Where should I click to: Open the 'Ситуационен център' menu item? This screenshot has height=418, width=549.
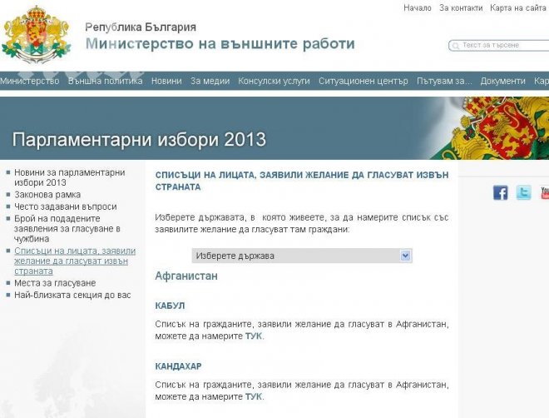363,81
